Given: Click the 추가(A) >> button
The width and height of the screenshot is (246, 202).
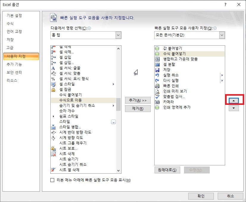Looking at the screenshot, I should (x=138, y=100).
